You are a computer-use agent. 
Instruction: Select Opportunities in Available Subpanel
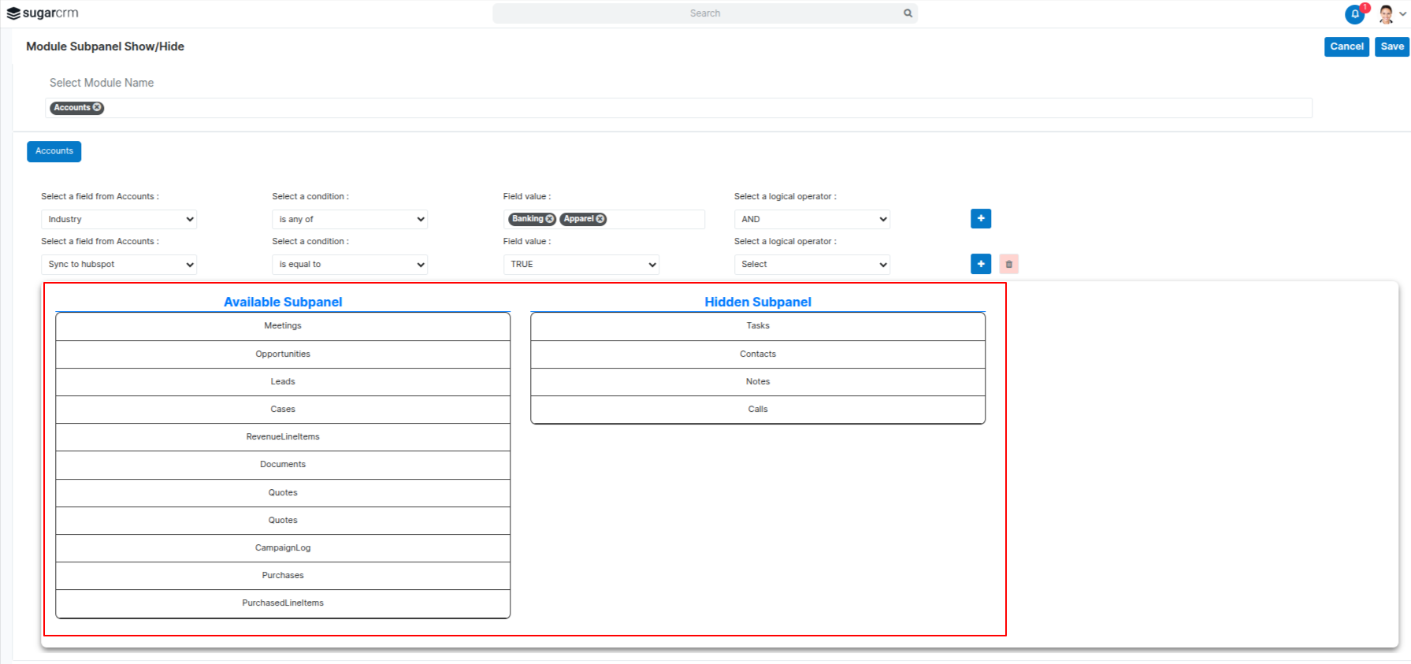(283, 354)
